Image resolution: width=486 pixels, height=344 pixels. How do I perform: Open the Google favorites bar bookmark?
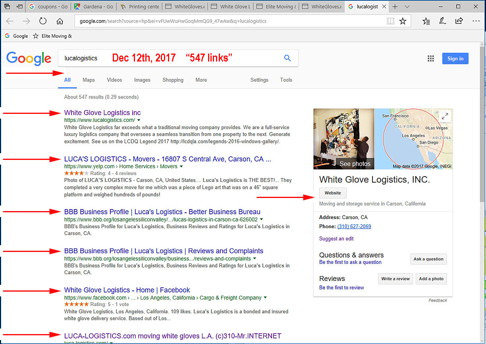[16, 36]
